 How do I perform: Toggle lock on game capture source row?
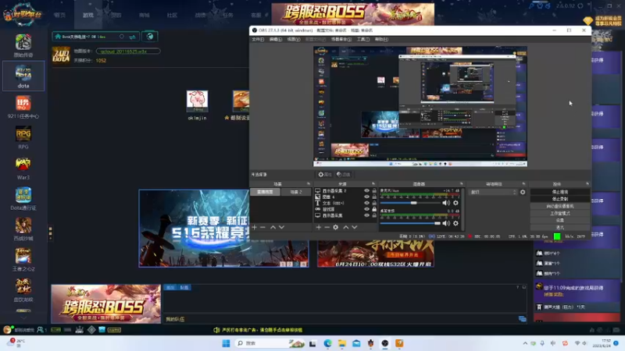[374, 209]
